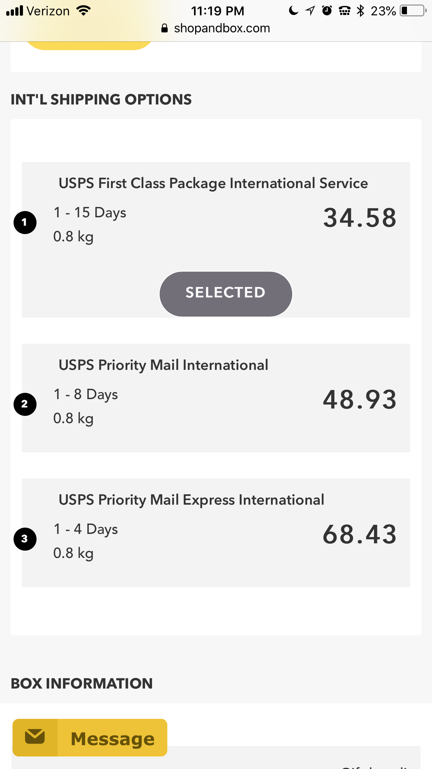
Task: Tap the location arrow status icon
Action: [x=310, y=11]
